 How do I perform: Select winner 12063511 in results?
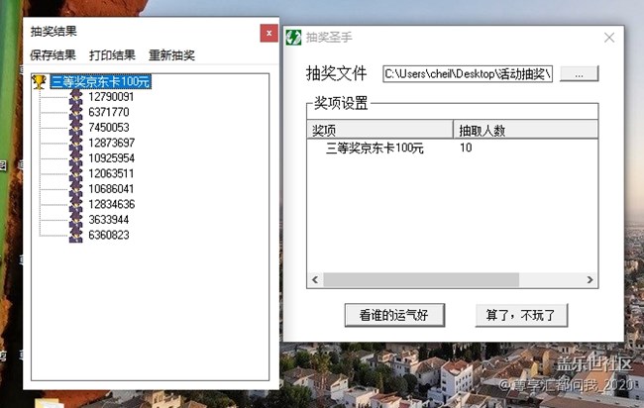(111, 173)
